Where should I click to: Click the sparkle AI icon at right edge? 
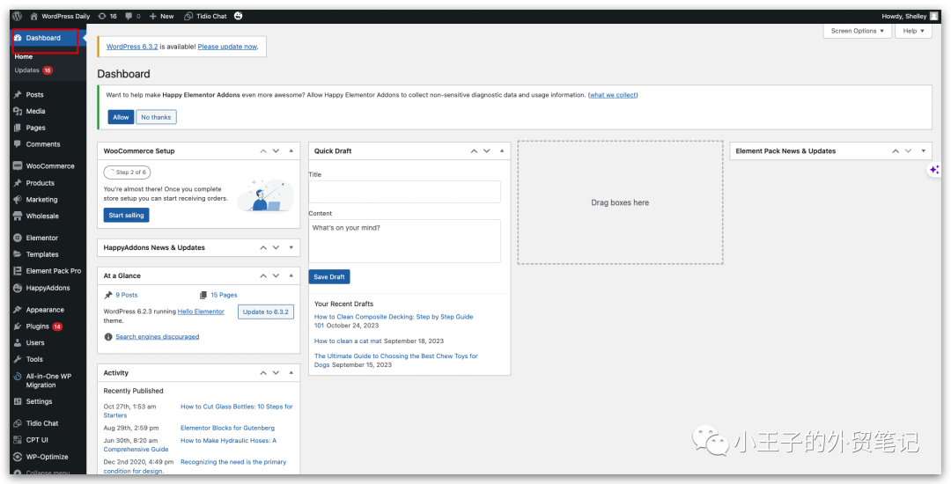click(x=934, y=170)
